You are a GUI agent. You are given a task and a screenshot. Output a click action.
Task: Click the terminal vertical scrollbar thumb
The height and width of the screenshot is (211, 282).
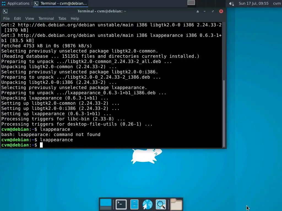(224, 114)
